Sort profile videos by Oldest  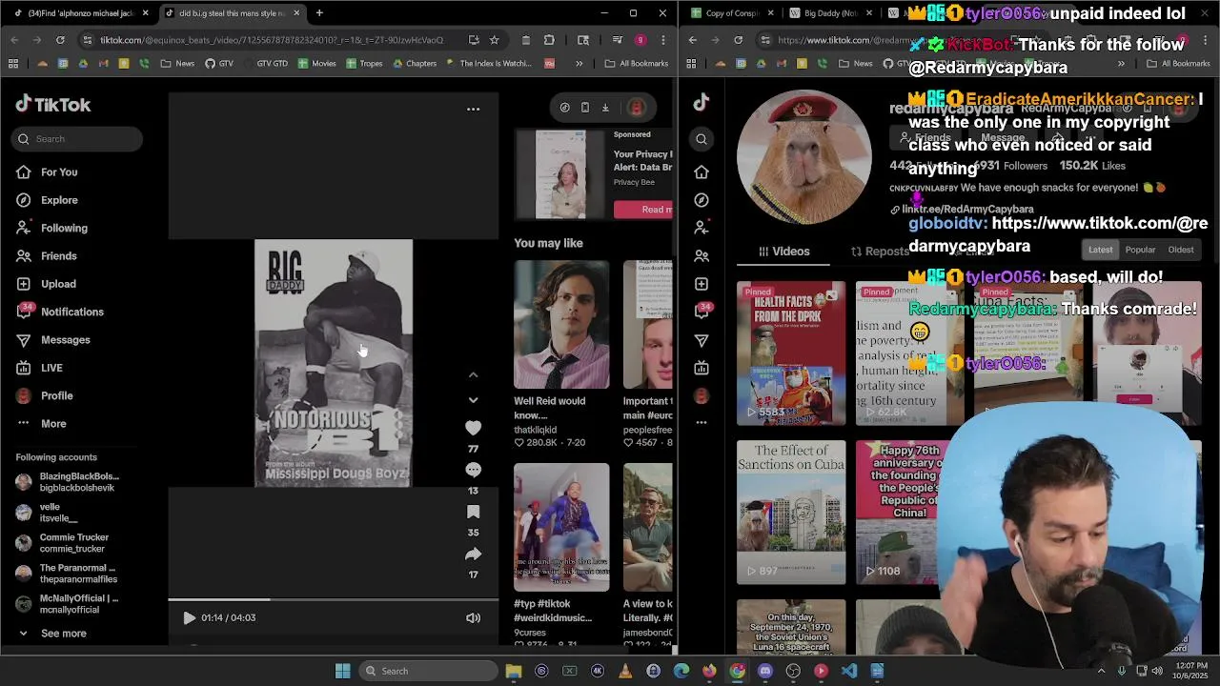pyautogui.click(x=1181, y=250)
